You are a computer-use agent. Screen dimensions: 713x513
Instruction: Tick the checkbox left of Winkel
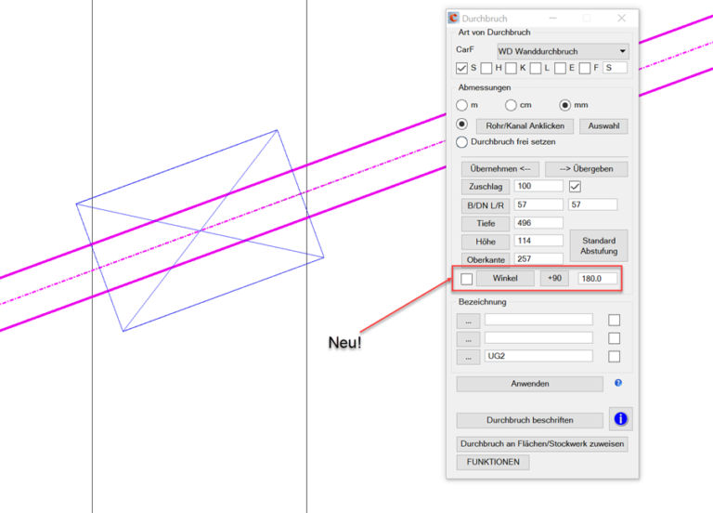[467, 279]
